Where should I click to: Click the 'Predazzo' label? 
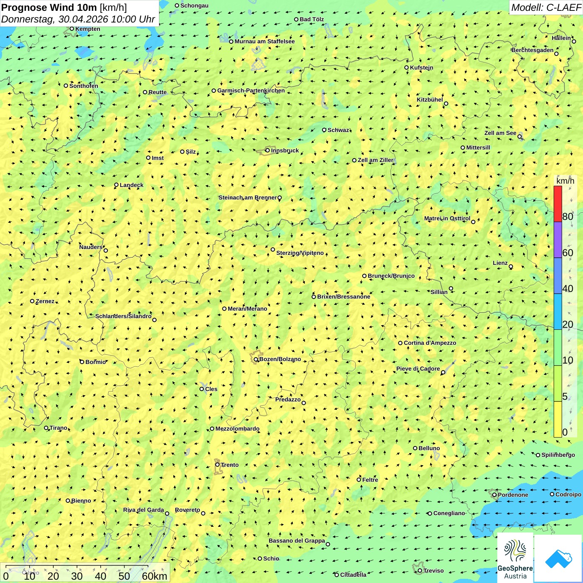point(288,399)
